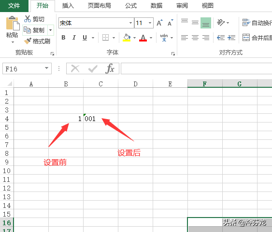Image resolution: width=272 pixels, height=232 pixels.
Task: Open Insert Function with fx icon
Action: 110,68
